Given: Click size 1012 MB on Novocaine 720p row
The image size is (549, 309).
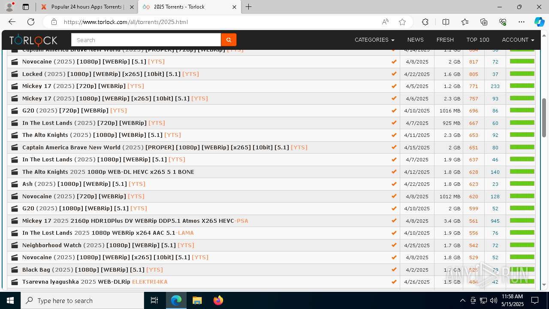Looking at the screenshot, I should 450,196.
